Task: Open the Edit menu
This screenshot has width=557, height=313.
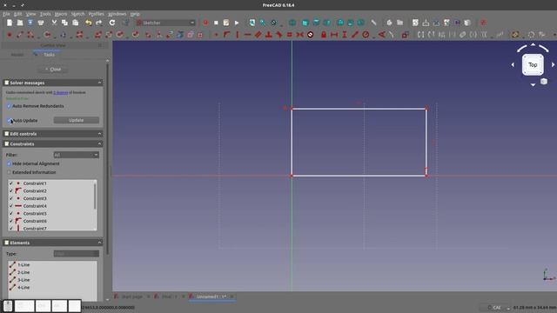Action: 17,14
